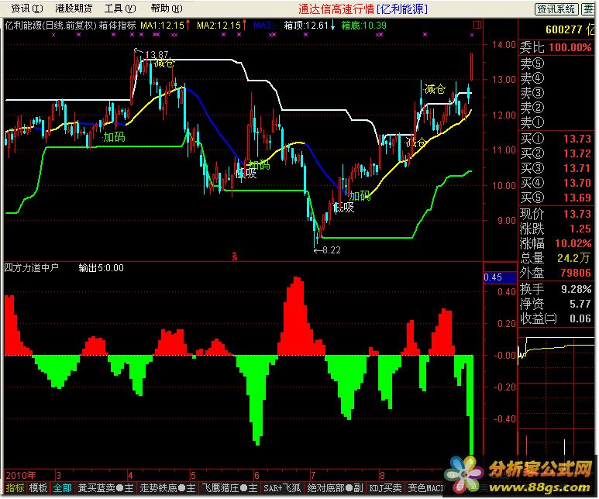Click the 收益(二) 0.06 row

(x=556, y=318)
